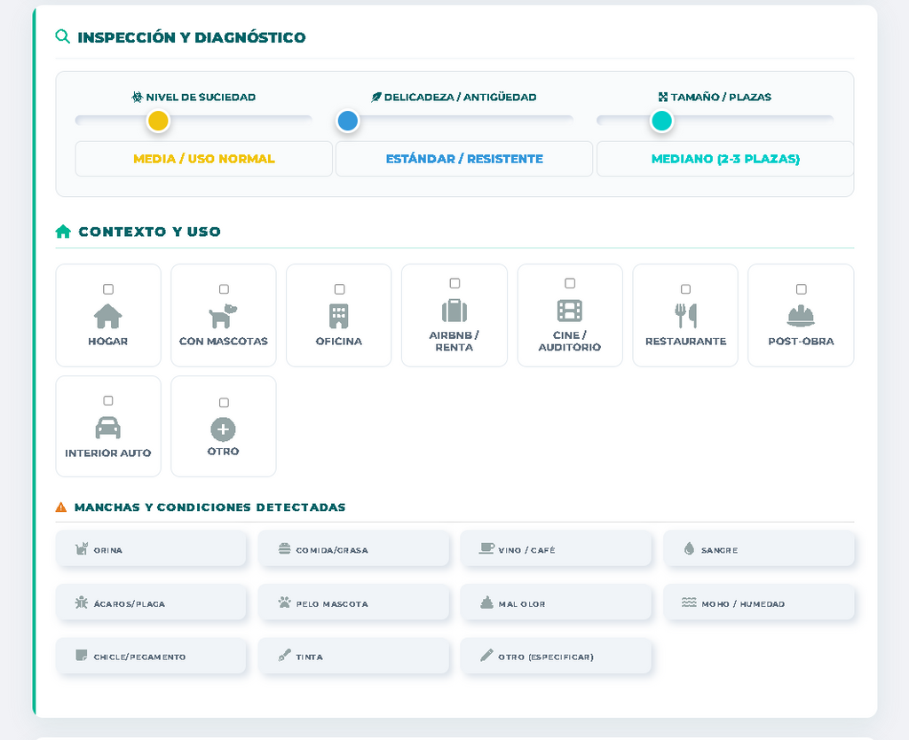Click the yellow Nivel de Suciedad slider handle
Screen dimensions: 909x740
point(158,121)
